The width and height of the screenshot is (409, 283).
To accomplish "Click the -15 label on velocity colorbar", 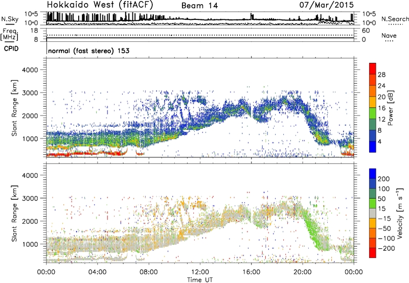I will pos(384,218).
